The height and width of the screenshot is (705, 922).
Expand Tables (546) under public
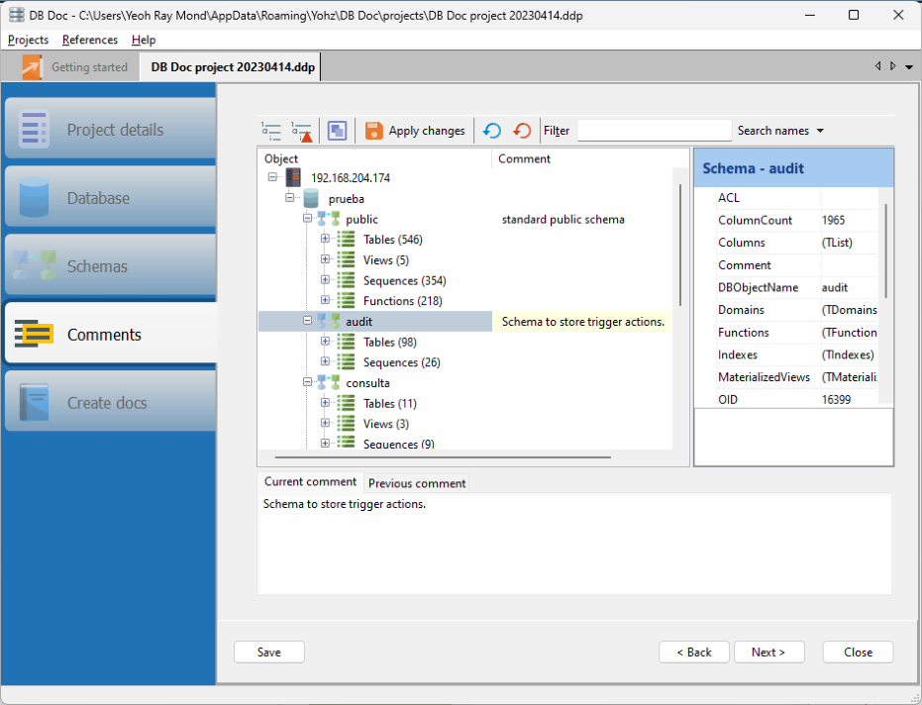click(326, 240)
